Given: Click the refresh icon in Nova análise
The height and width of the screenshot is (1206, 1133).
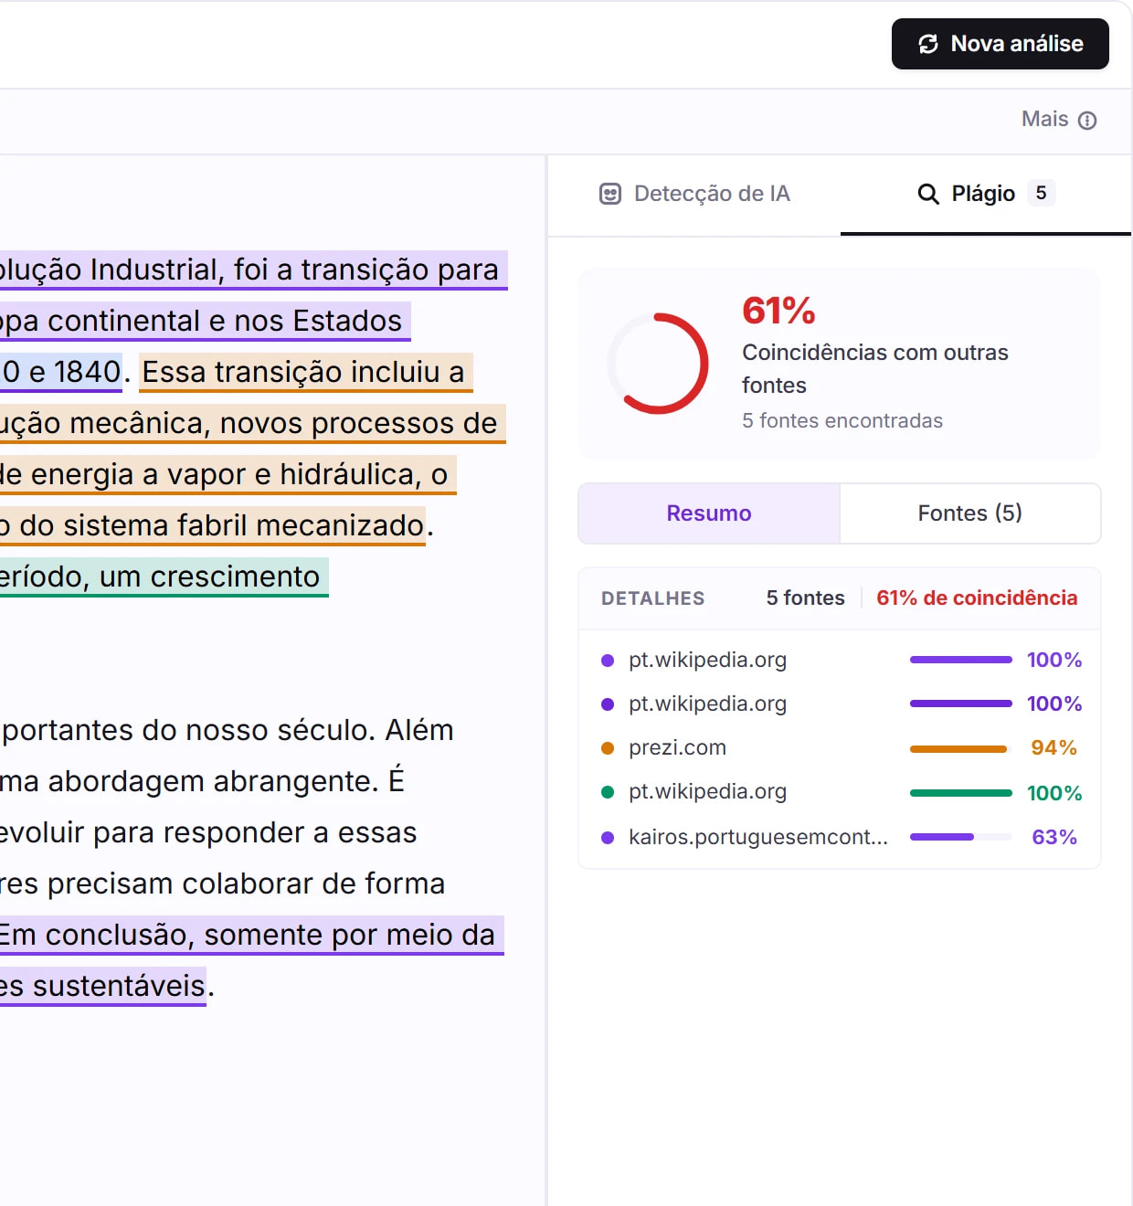Looking at the screenshot, I should [x=928, y=44].
